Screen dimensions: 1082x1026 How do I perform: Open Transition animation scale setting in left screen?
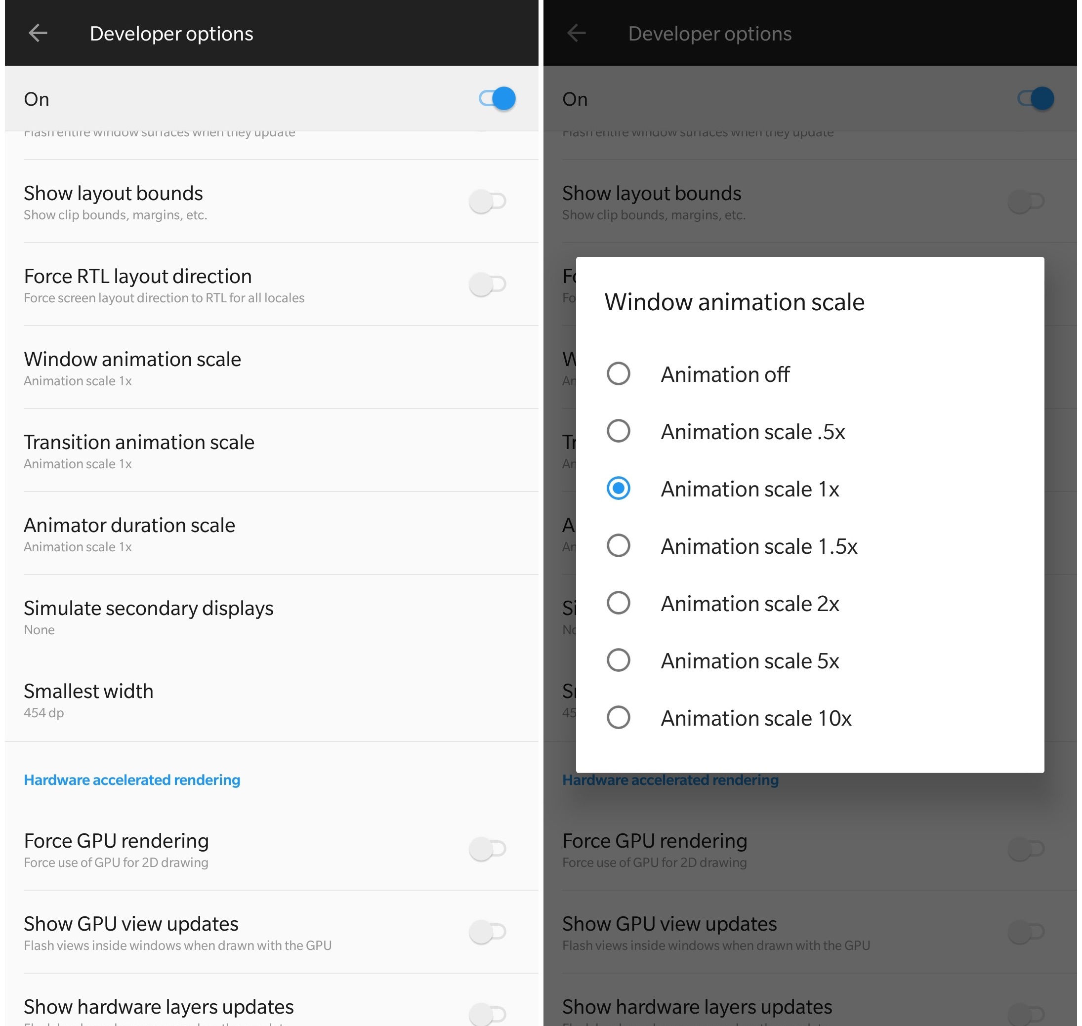(272, 451)
